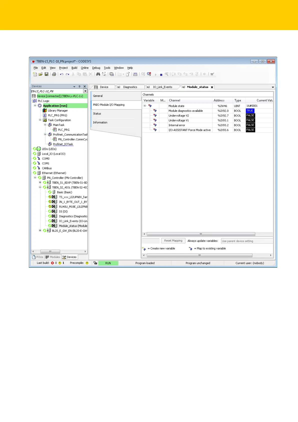298x422 pixels.
Task: Pin the Devices panel with pushpin icon
Action: [x=79, y=86]
